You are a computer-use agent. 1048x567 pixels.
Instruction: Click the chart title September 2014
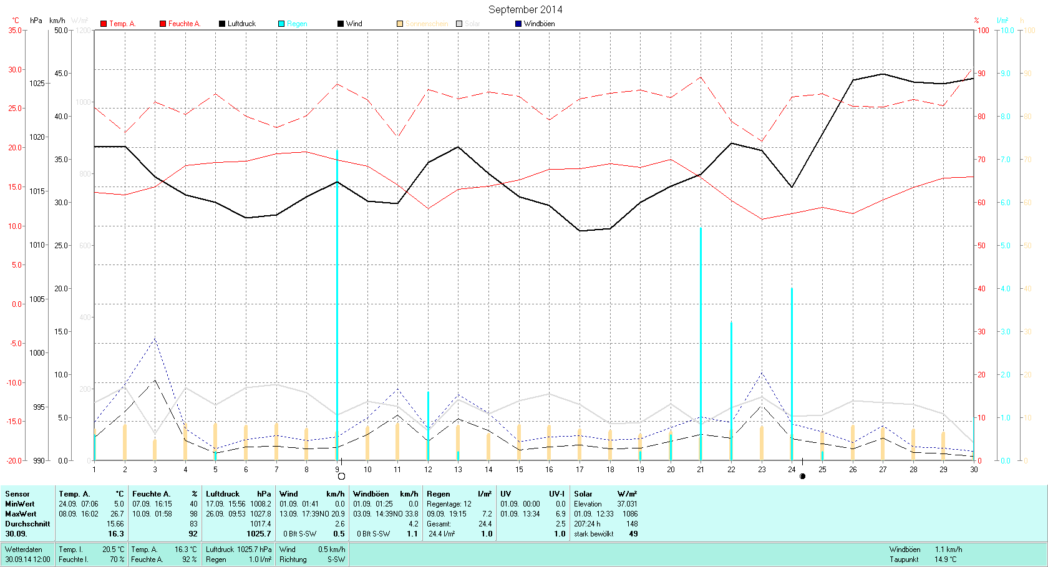(x=525, y=9)
